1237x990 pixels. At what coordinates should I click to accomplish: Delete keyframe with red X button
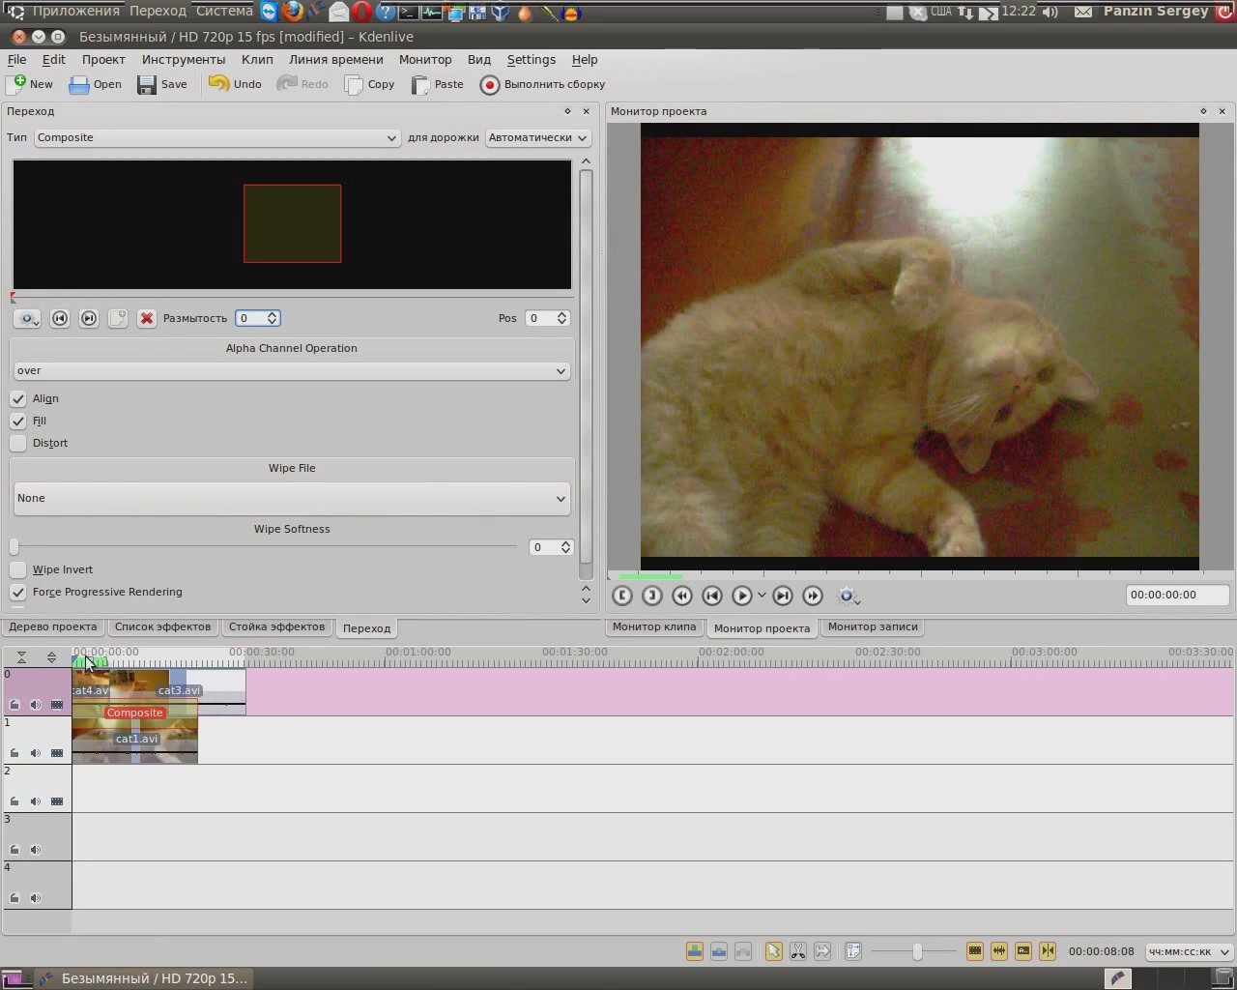[147, 318]
